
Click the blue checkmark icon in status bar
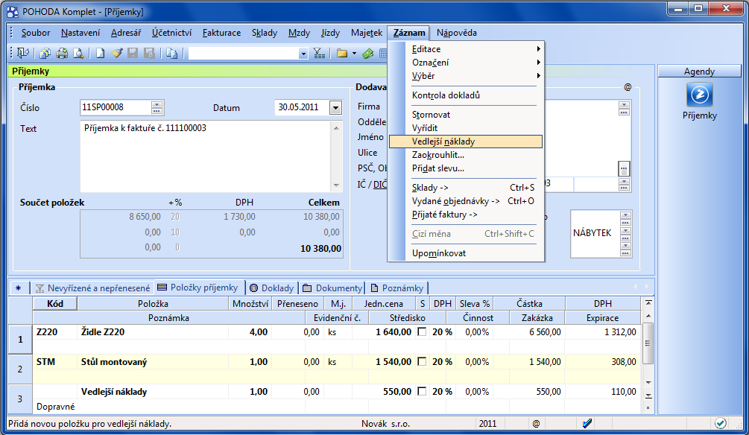587,423
